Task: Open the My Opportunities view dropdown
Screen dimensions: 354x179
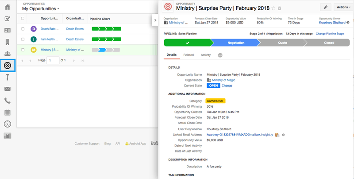Action: [x=41, y=9]
